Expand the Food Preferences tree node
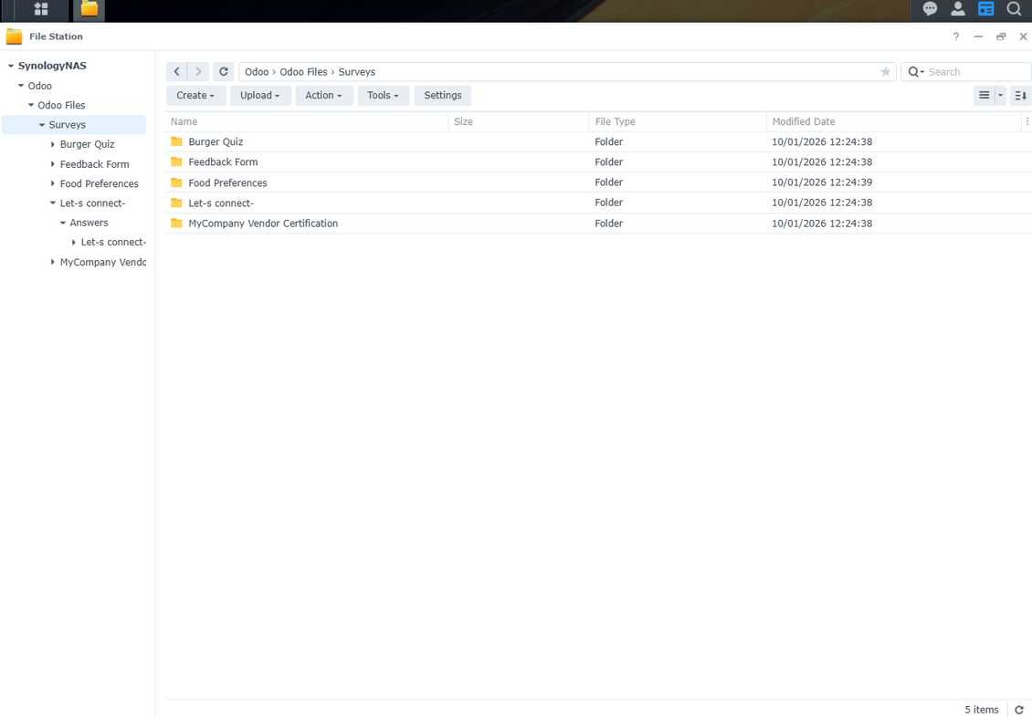The width and height of the screenshot is (1032, 717). pos(53,183)
